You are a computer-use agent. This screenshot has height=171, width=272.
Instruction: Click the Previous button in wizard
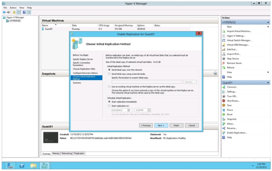pyautogui.click(x=146, y=125)
